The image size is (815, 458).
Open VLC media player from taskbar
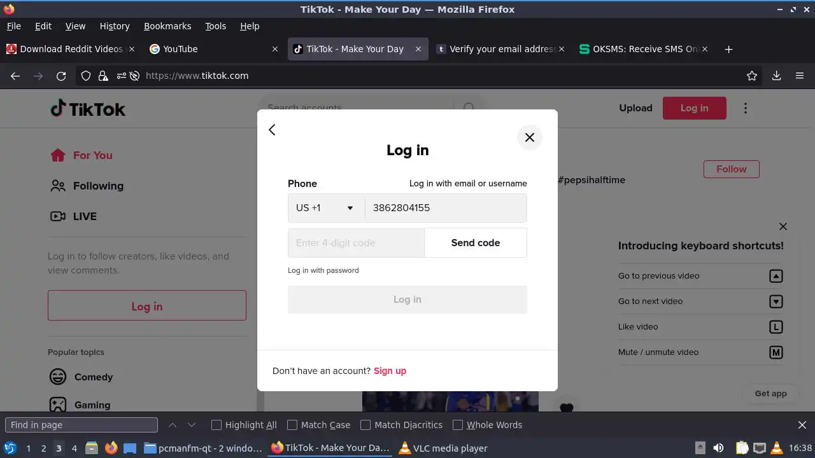point(443,448)
